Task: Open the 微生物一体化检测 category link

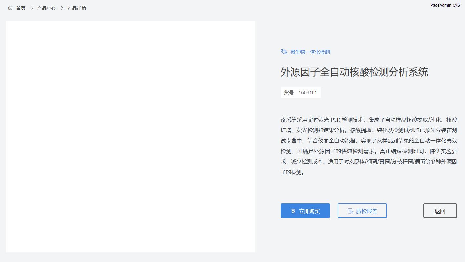Action: click(x=310, y=52)
